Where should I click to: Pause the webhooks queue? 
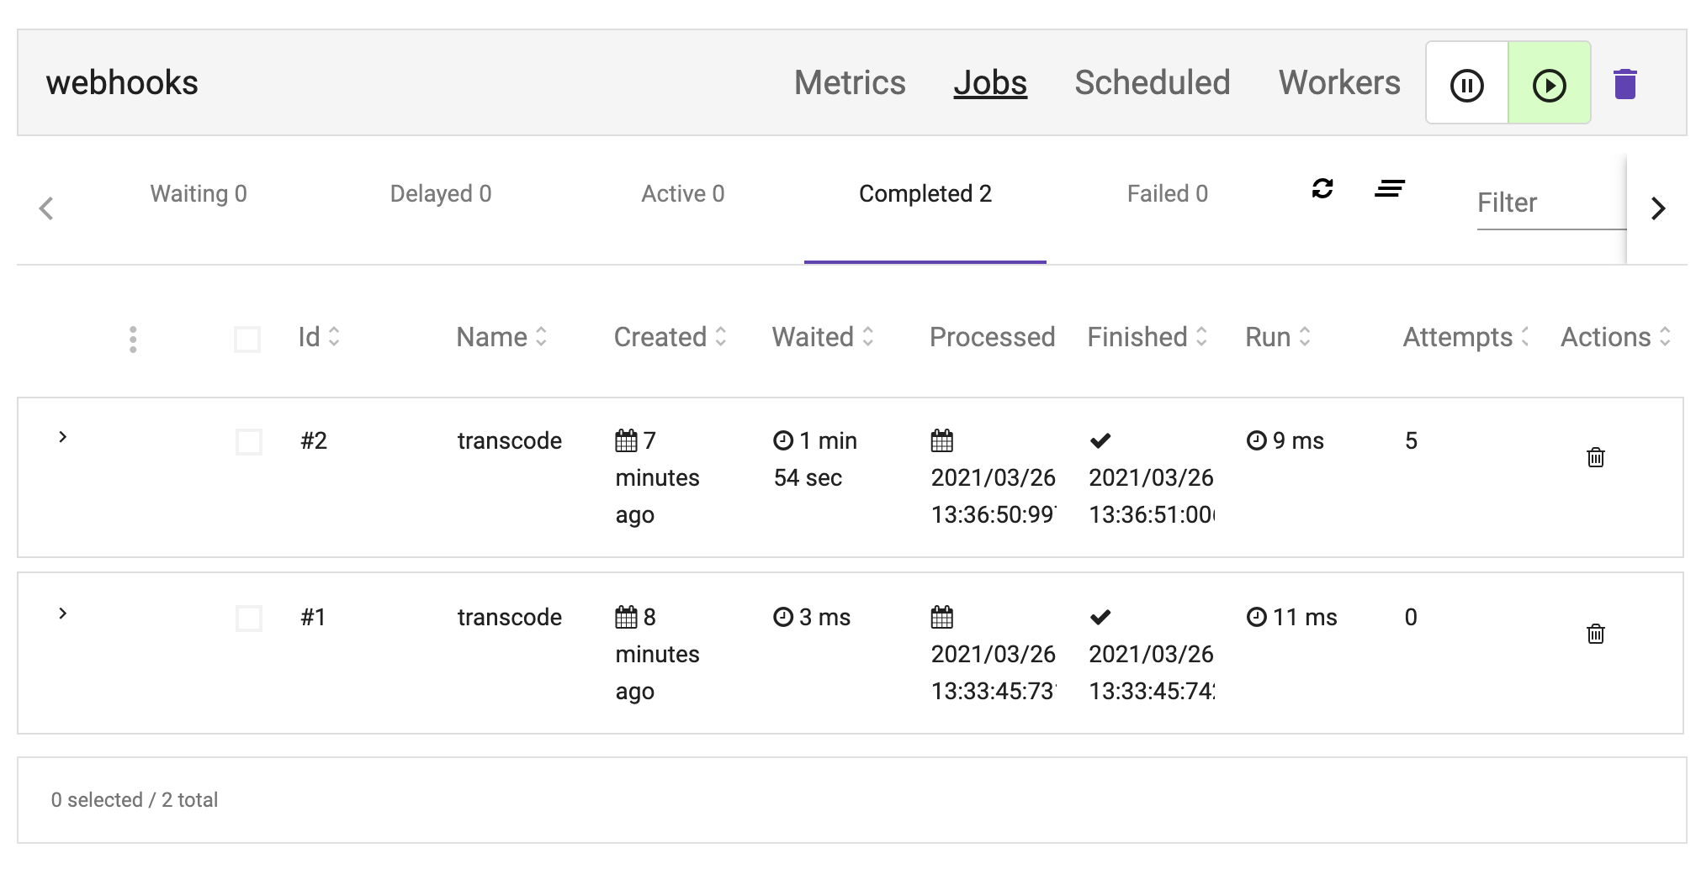coord(1466,85)
